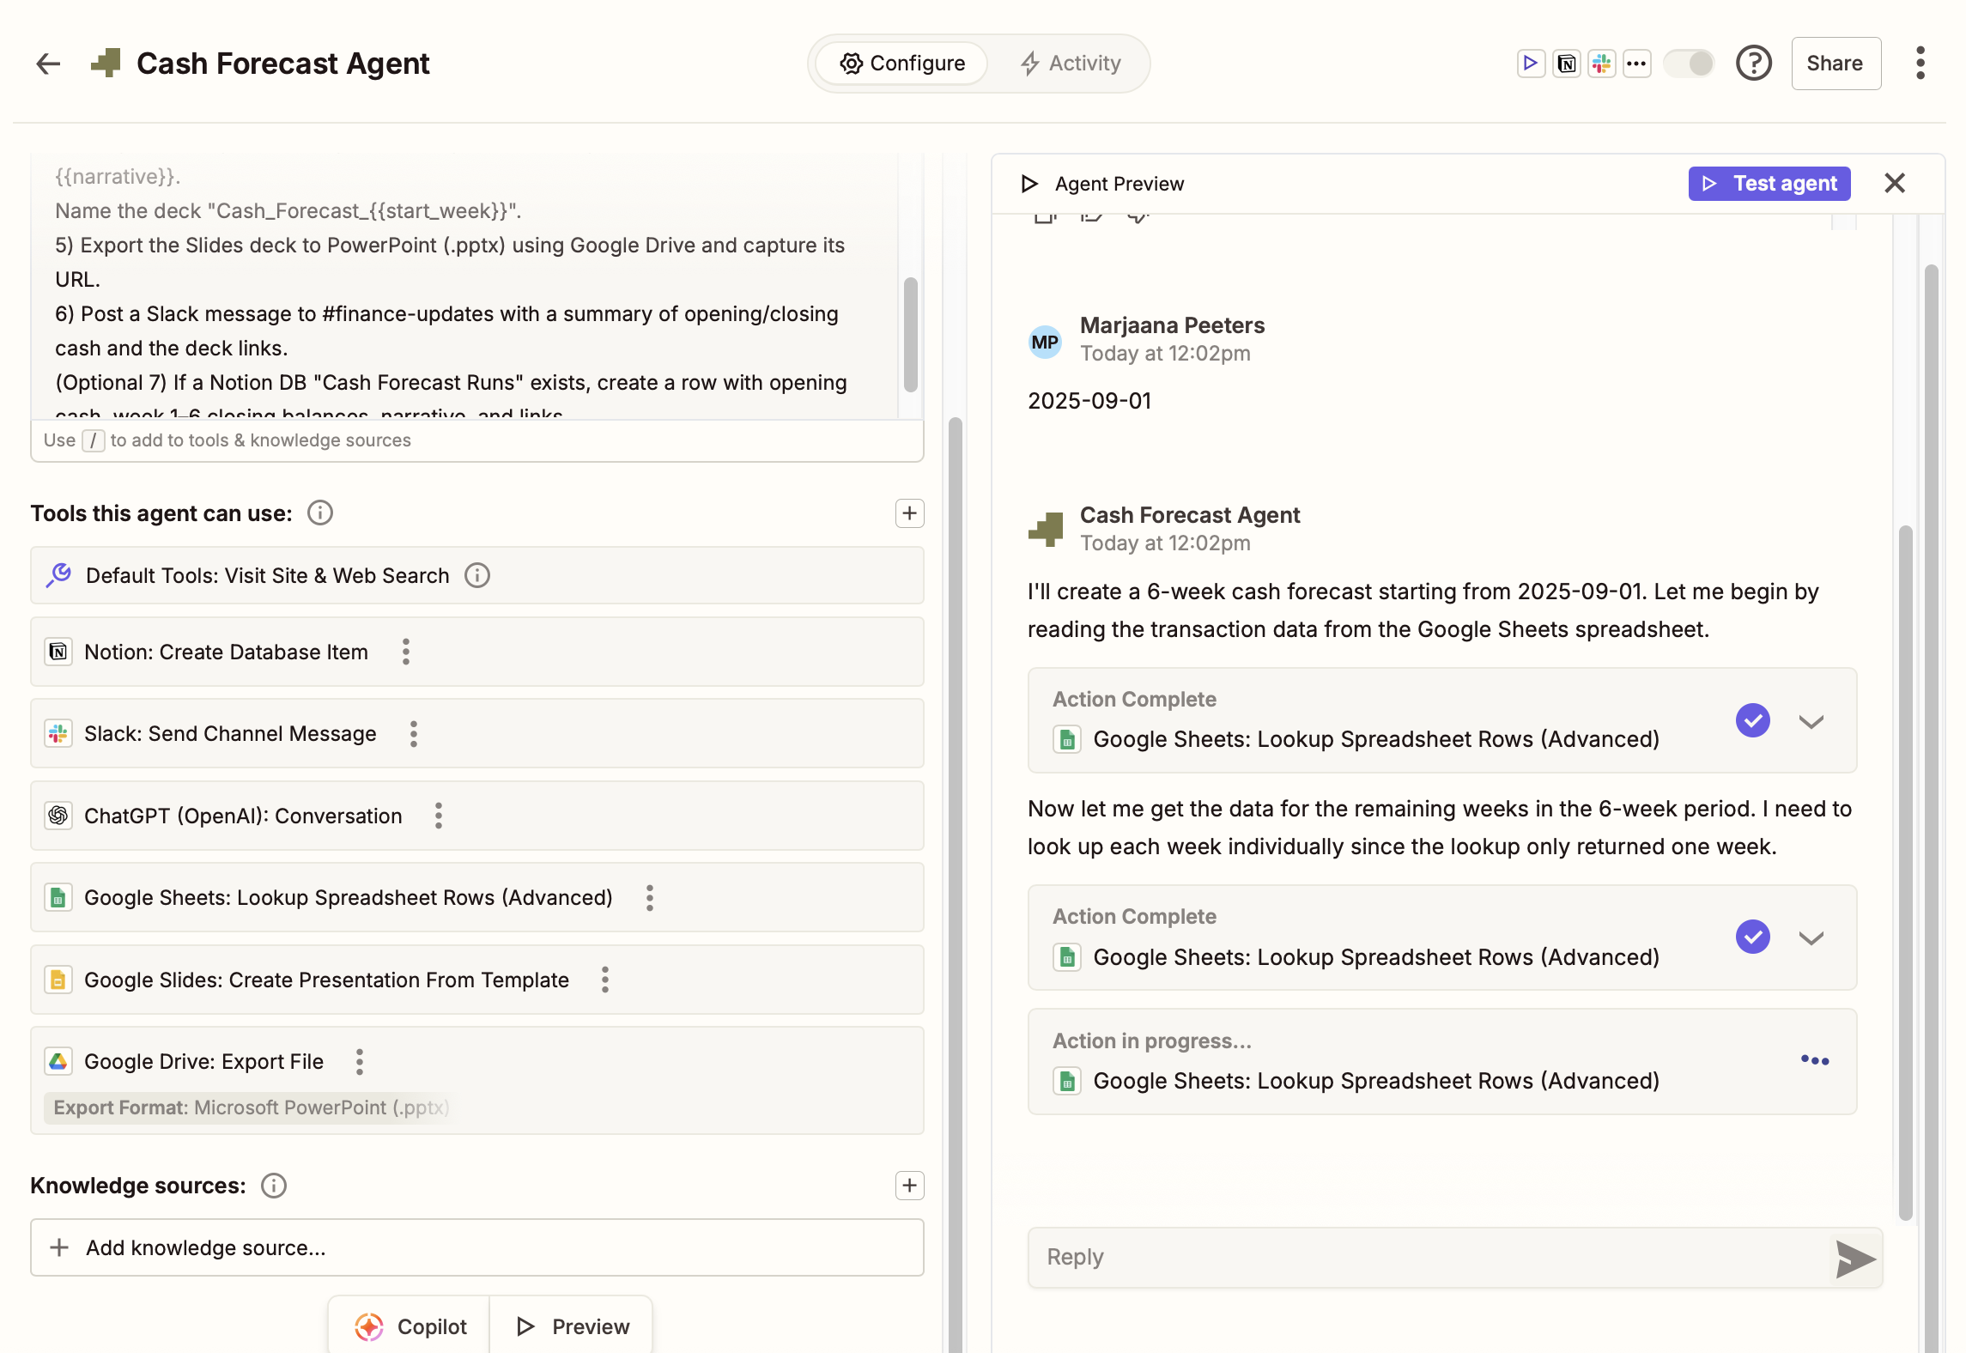
Task: Click the Share button
Action: tap(1835, 64)
